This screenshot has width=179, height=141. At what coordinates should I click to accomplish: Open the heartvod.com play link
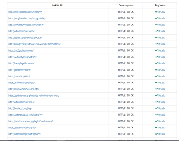[20, 108]
